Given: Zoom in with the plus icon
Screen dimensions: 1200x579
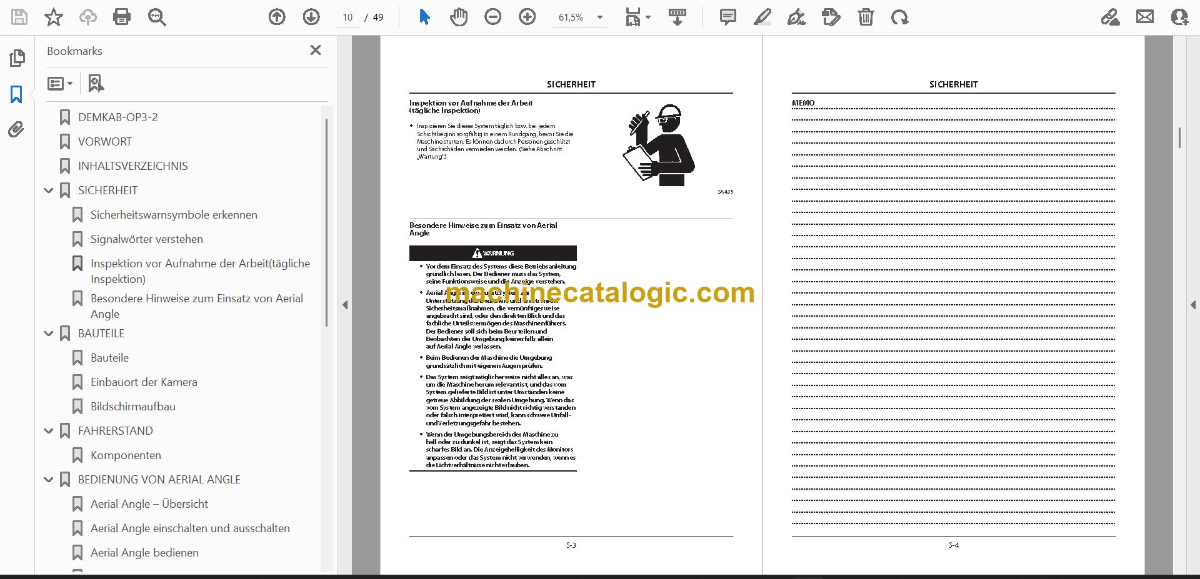Looking at the screenshot, I should tap(527, 17).
